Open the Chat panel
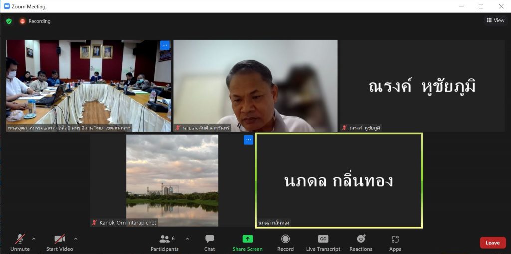 209,242
